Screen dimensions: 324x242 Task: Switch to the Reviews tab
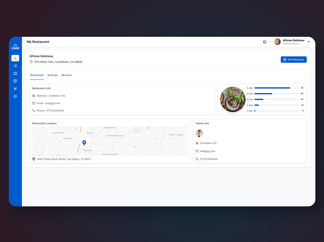coord(67,75)
